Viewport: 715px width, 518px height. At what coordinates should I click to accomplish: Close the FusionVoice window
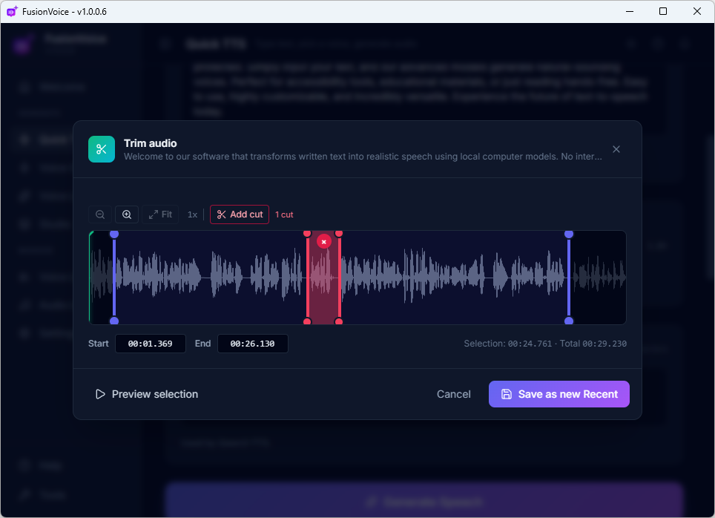coord(696,11)
